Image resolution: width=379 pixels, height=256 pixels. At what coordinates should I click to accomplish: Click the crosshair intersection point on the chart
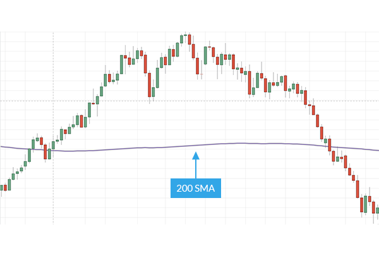53,100
